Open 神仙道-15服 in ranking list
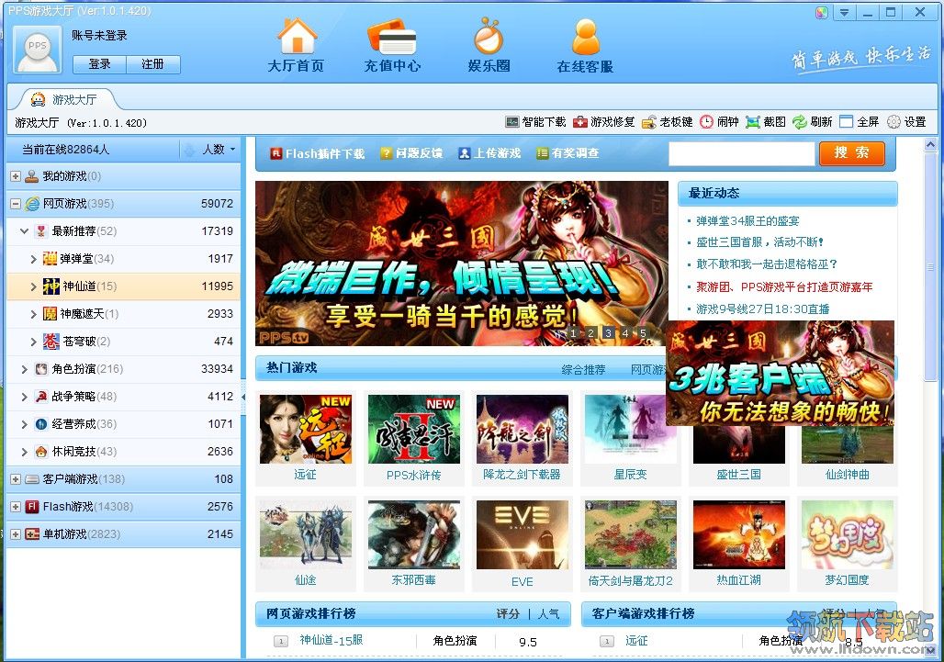The image size is (944, 662). pyautogui.click(x=332, y=640)
